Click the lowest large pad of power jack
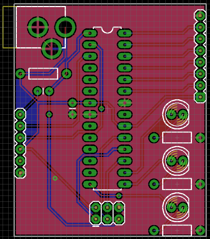210x239 pixels. [x=52, y=49]
